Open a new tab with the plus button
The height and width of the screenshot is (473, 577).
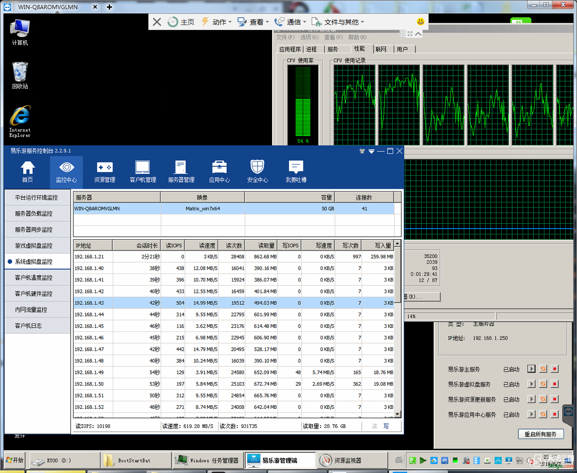click(x=109, y=7)
